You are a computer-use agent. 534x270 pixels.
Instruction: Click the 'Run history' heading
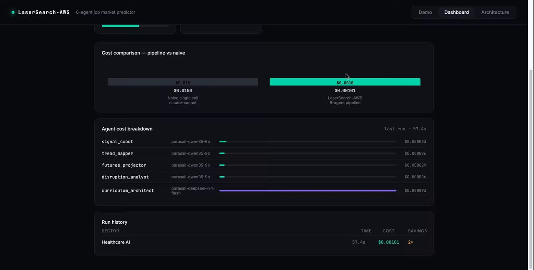[x=114, y=222]
